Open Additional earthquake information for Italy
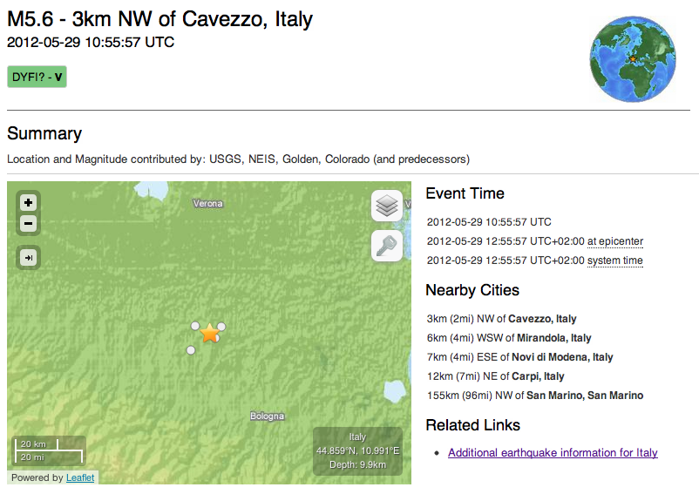Image resolution: width=699 pixels, height=494 pixels. click(553, 453)
